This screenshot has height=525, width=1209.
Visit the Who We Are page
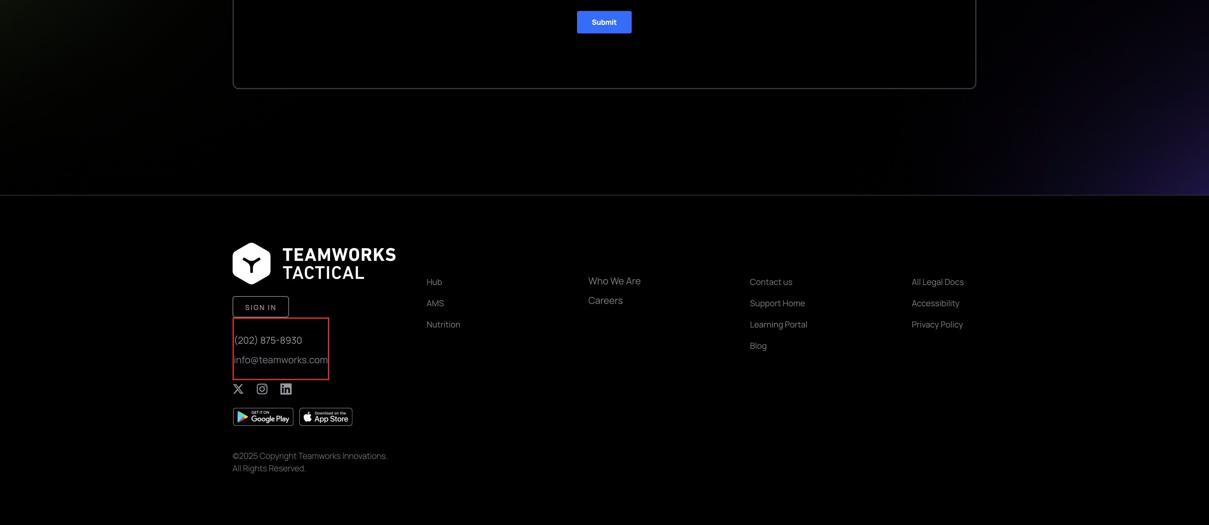[x=614, y=281]
